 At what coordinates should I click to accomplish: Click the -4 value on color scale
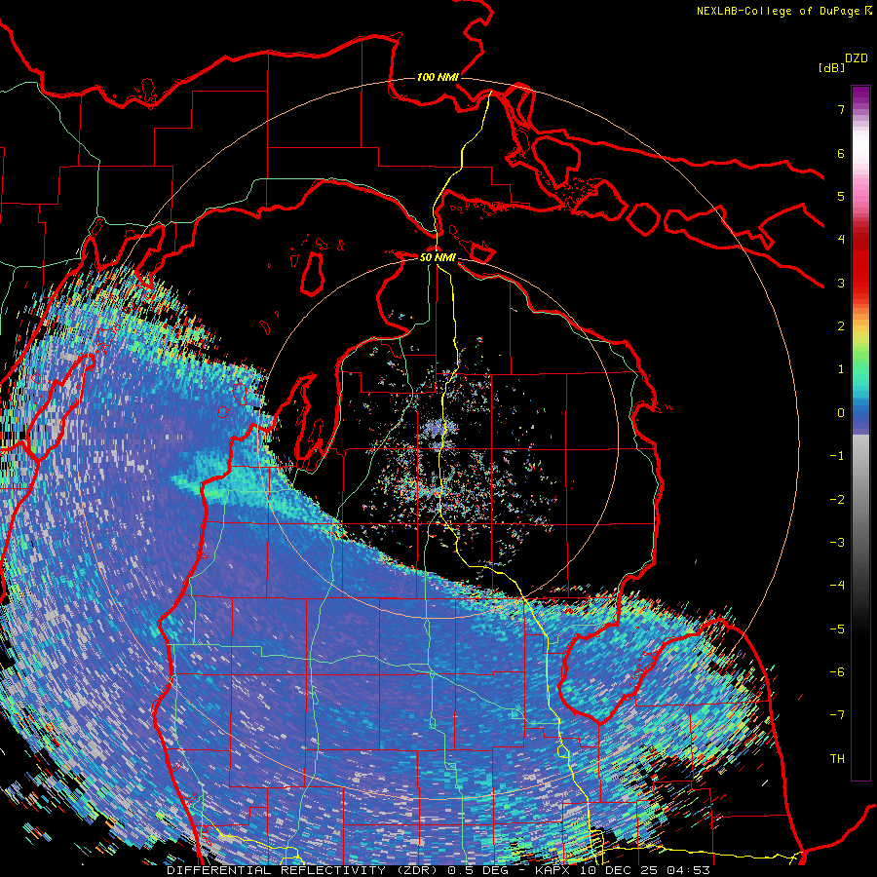pyautogui.click(x=837, y=586)
